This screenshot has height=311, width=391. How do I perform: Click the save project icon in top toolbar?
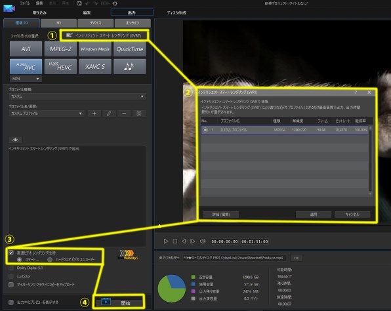click(79, 3)
